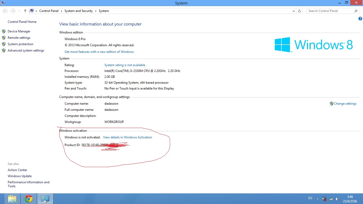Open Performance Information and Tools
This screenshot has height=204, width=363.
pyautogui.click(x=28, y=184)
